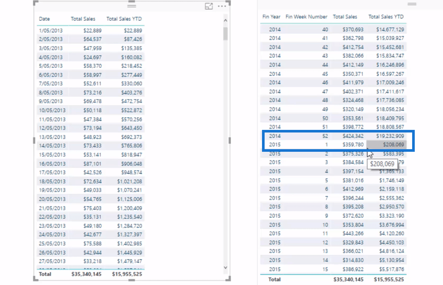Select the $17,736,085 YTD cell
This screenshot has height=285, width=443.
(x=390, y=100)
